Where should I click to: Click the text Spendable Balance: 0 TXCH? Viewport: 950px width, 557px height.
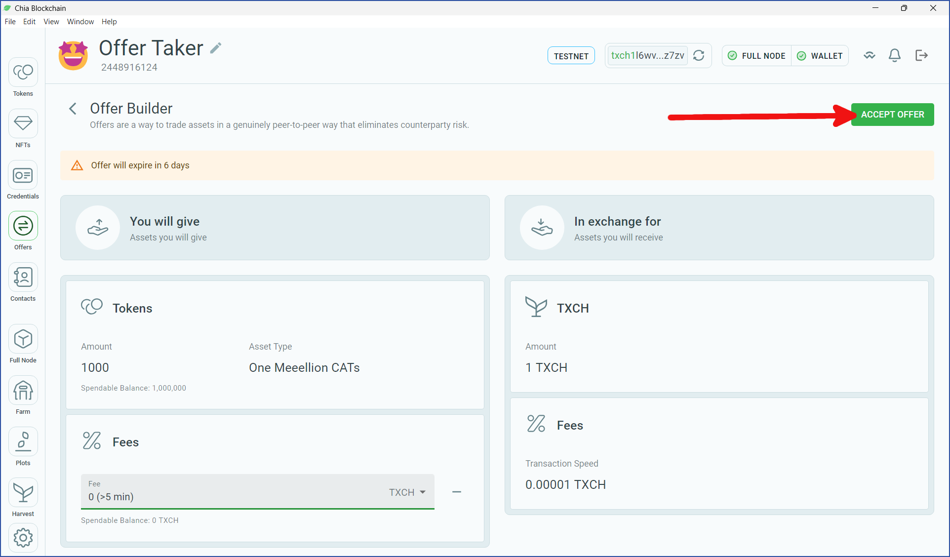[x=130, y=520]
